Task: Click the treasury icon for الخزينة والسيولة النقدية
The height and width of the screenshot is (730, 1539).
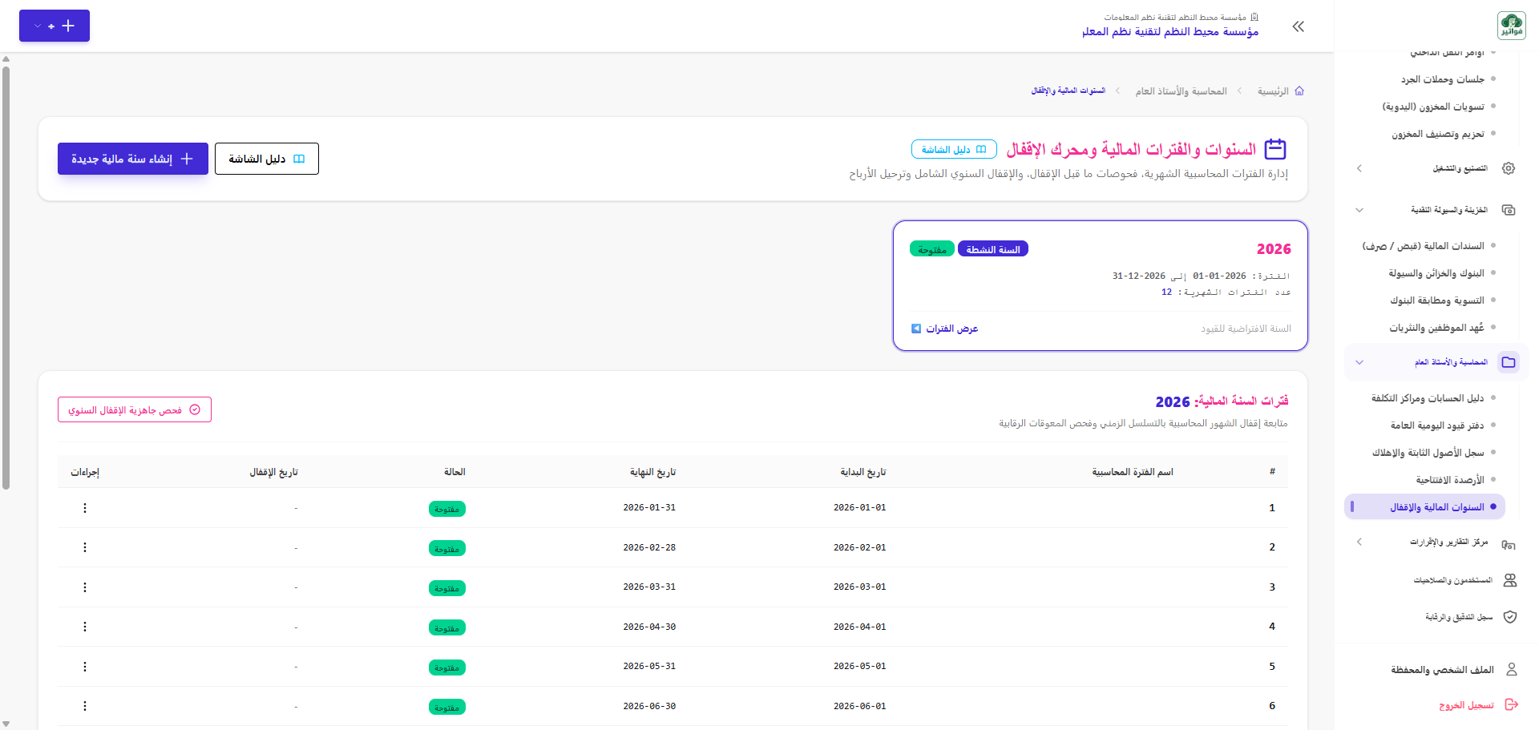Action: (x=1509, y=210)
